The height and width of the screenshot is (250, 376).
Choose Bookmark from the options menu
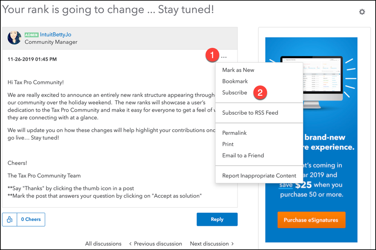[x=235, y=81]
